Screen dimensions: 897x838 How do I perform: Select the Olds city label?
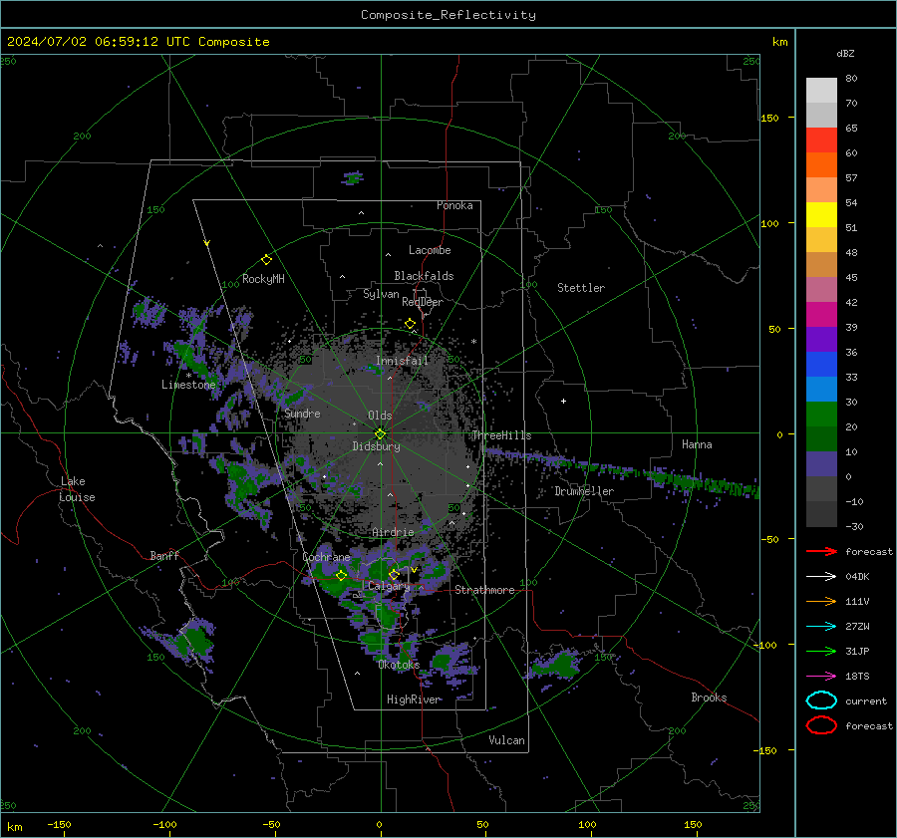pos(380,416)
